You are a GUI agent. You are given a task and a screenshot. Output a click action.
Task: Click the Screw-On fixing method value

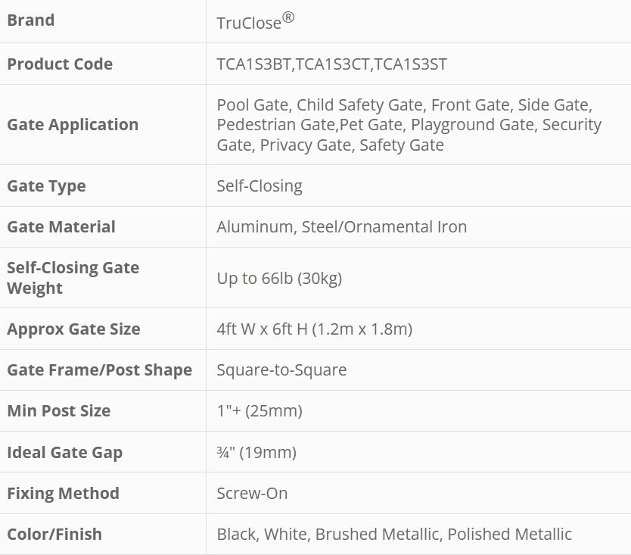(252, 494)
